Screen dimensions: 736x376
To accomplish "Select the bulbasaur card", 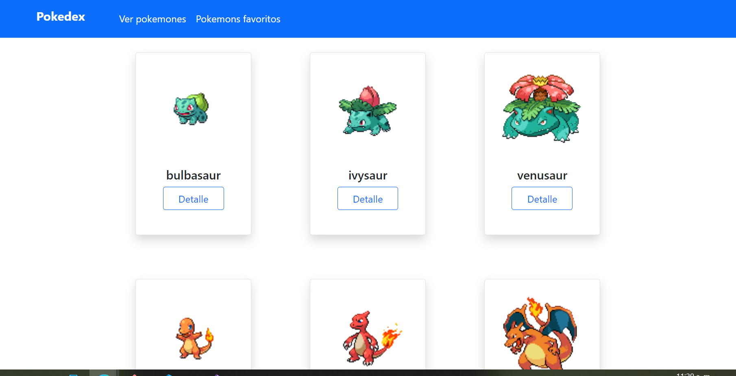I will pyautogui.click(x=193, y=143).
